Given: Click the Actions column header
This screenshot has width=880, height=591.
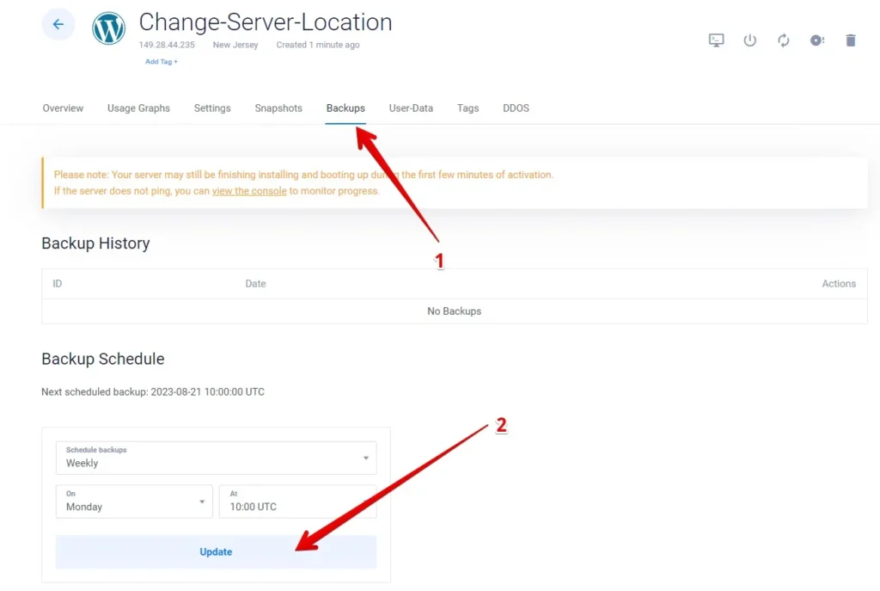Looking at the screenshot, I should coord(839,284).
